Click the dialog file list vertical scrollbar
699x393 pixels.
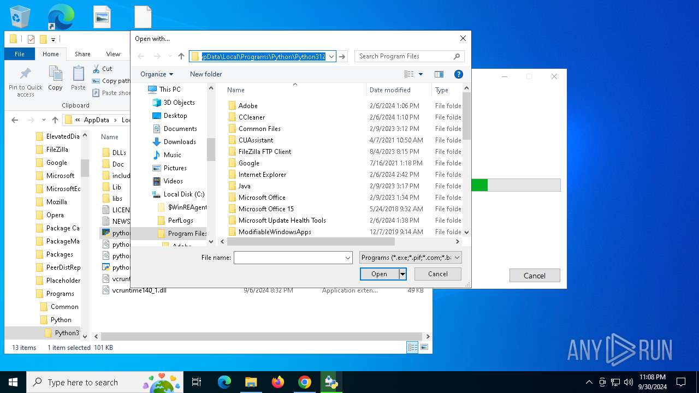click(466, 116)
